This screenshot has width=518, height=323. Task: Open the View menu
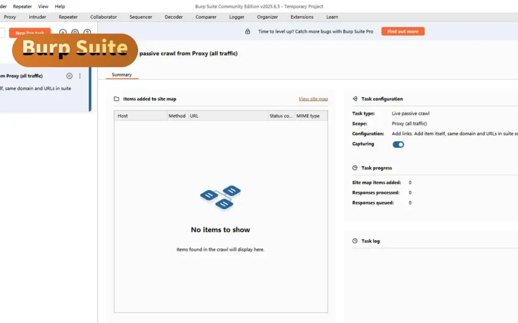point(44,6)
